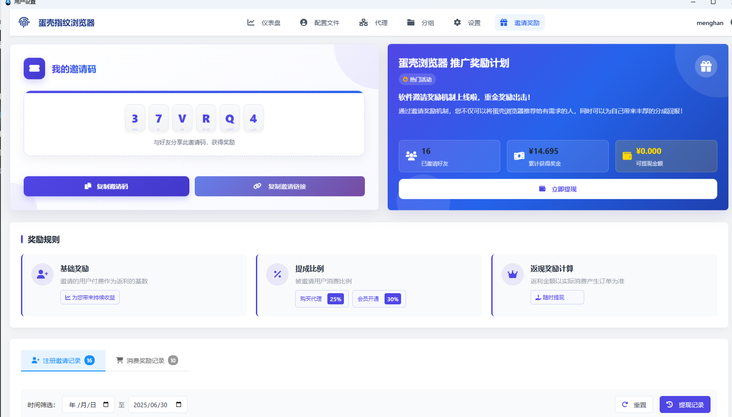Click the ¥14.695 累计获得奖金 value

click(544, 151)
